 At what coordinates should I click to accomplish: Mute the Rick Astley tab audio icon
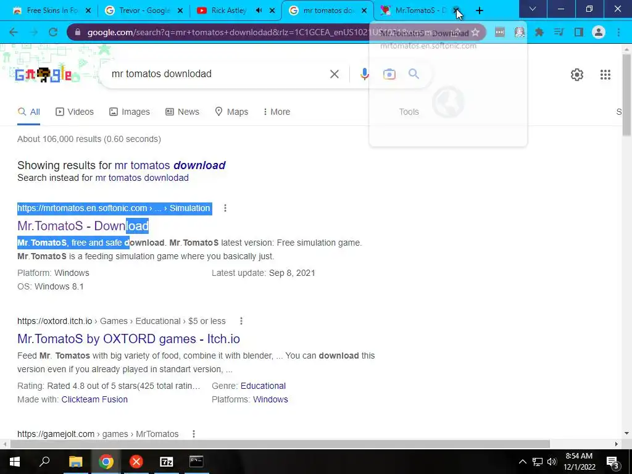click(259, 10)
